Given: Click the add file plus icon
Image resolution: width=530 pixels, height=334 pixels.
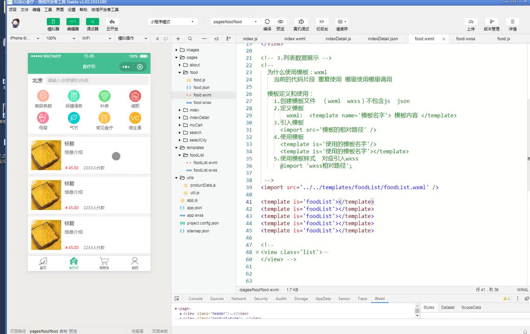Looking at the screenshot, I should (x=178, y=39).
